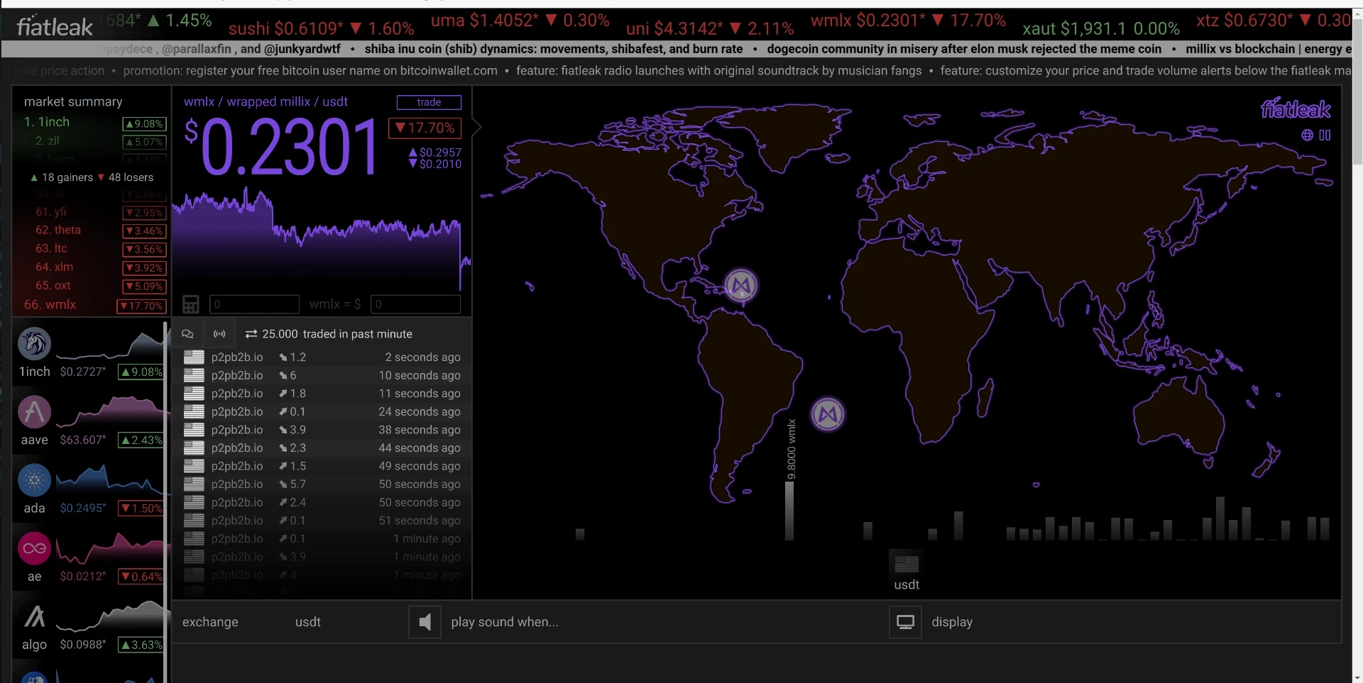1363x683 pixels.
Task: Select 1inch in market summary list
Action: tap(94, 123)
